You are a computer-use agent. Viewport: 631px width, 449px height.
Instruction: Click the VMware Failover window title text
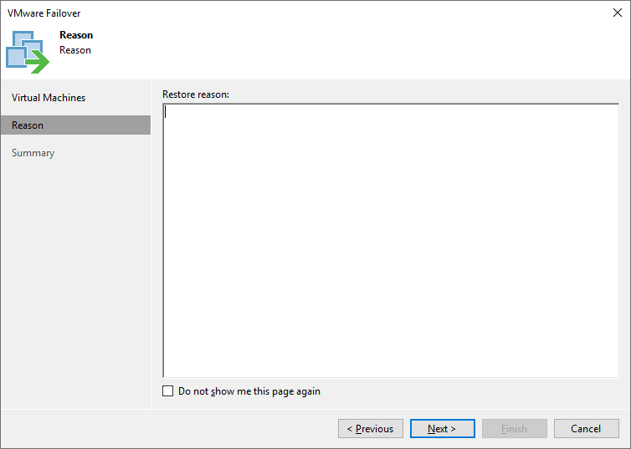pos(44,13)
